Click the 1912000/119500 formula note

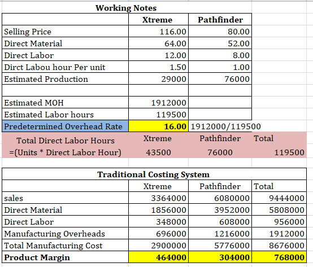[225, 126]
